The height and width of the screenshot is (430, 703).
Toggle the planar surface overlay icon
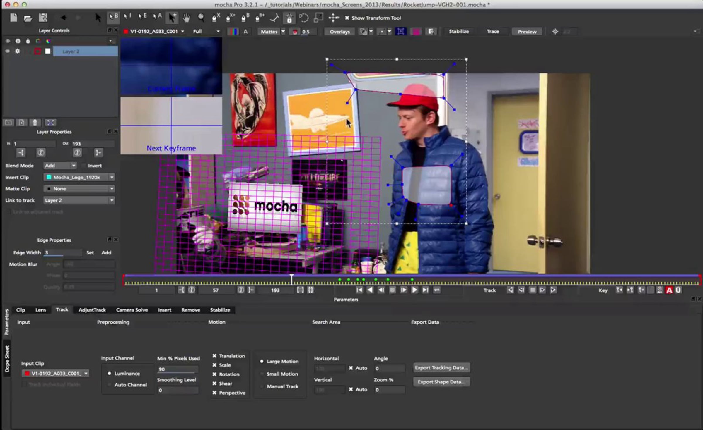click(401, 32)
